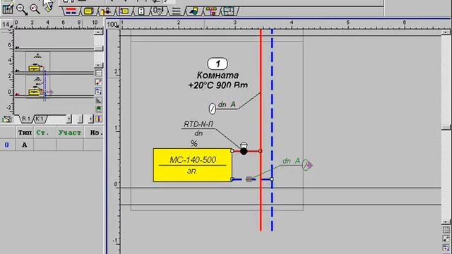This screenshot has height=254, width=452.
Task: Click the overview grid display icon
Action: pos(99,73)
